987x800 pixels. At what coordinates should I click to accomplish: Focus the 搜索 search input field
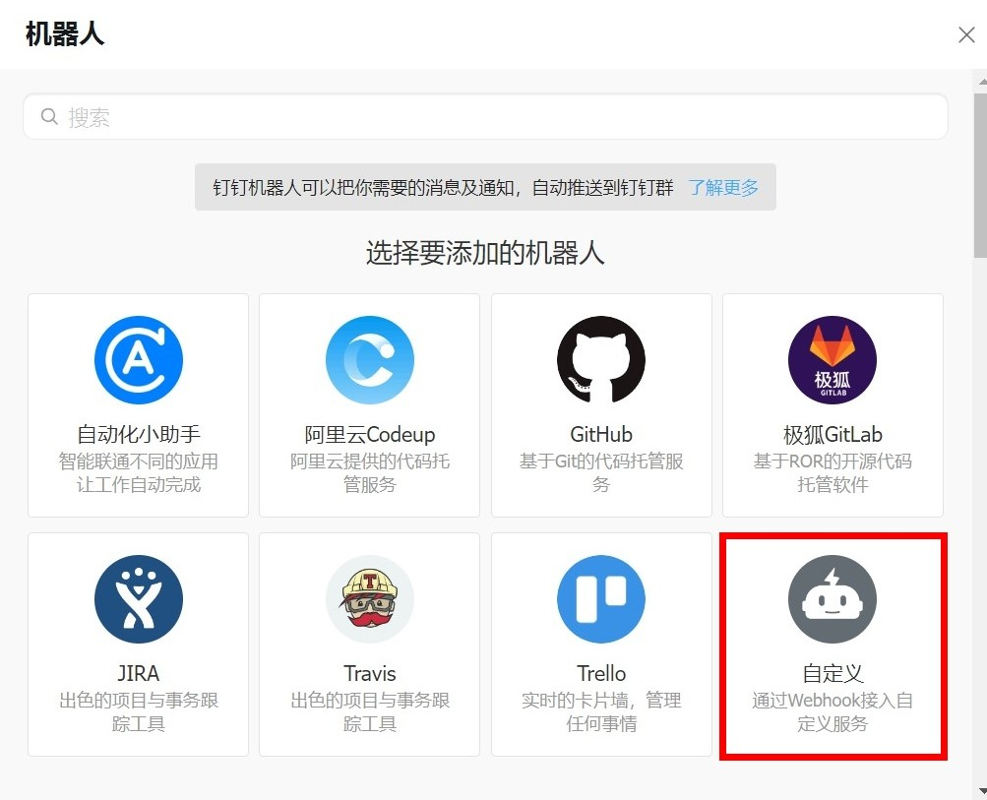485,116
